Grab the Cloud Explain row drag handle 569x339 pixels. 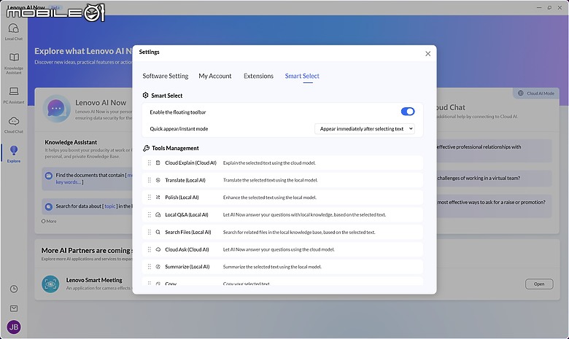coord(149,163)
